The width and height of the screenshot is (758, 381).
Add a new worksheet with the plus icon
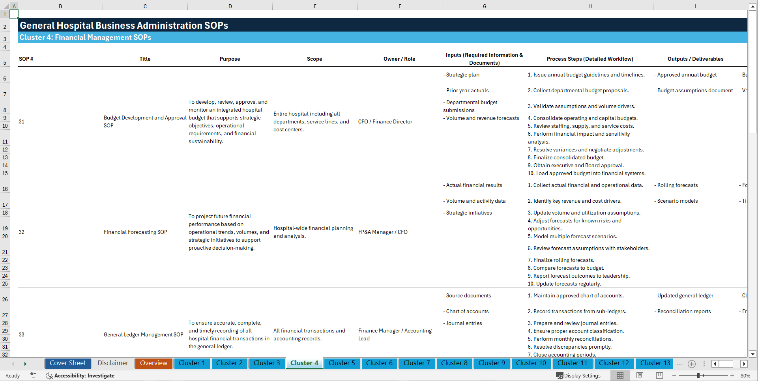click(691, 364)
